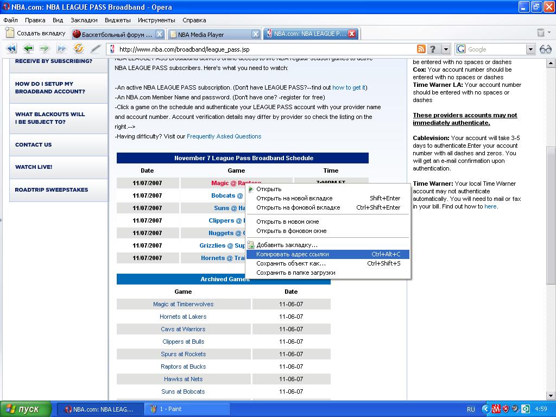Choose 'Добавить закладку…' in context menu
The height and width of the screenshot is (417, 556).
(x=328, y=245)
